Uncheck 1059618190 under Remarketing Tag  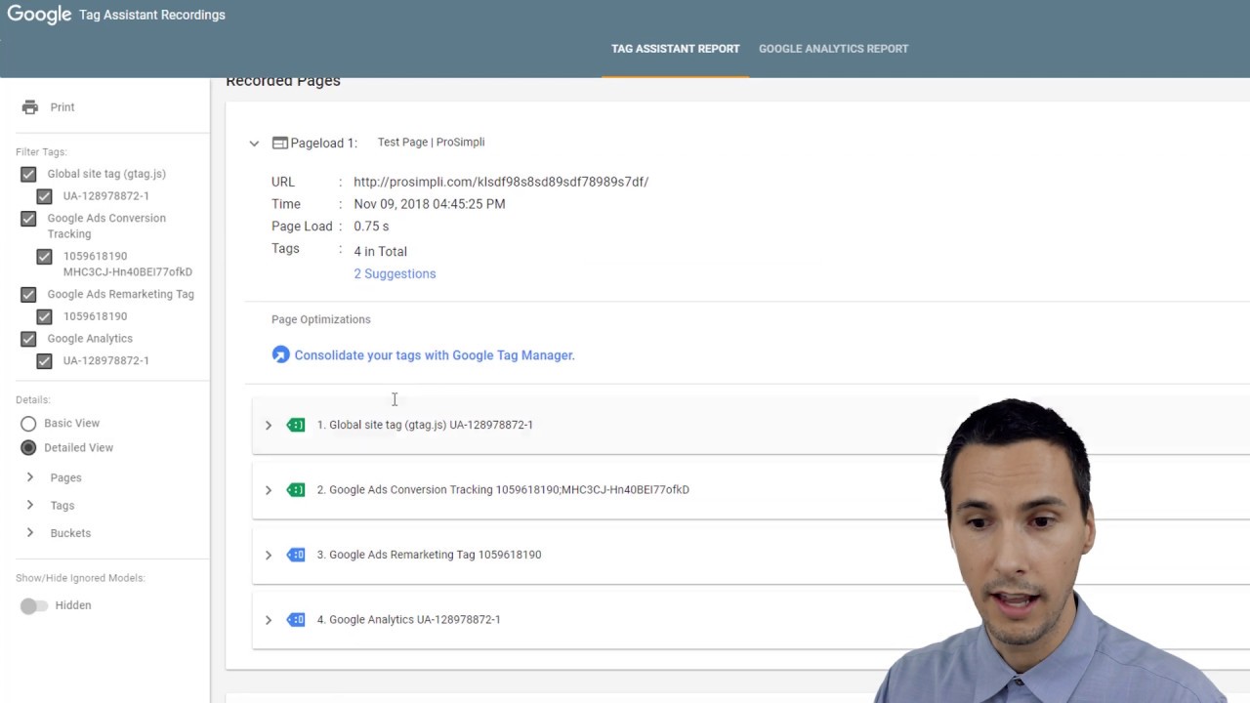click(44, 316)
